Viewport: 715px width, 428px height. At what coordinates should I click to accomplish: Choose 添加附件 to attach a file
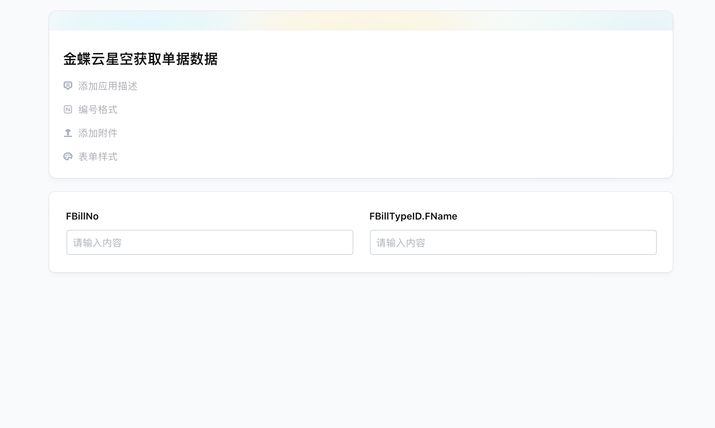tap(98, 133)
